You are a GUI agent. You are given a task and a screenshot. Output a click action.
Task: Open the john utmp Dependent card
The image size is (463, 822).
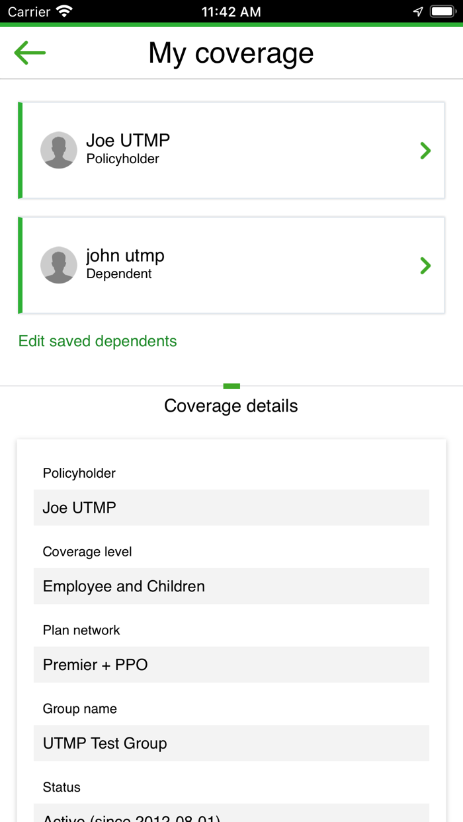pyautogui.click(x=232, y=265)
